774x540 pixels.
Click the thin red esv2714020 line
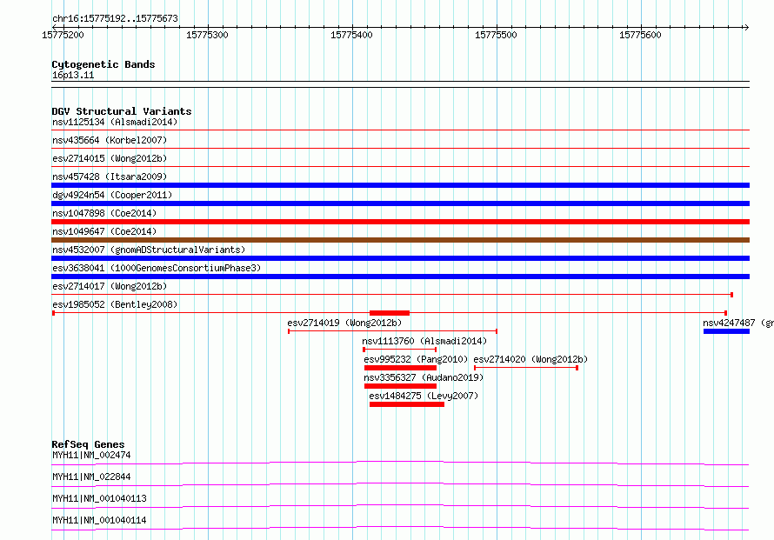point(525,368)
